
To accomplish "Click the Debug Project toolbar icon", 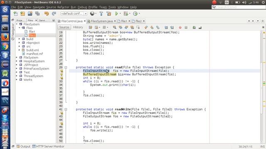I will point(126,14).
